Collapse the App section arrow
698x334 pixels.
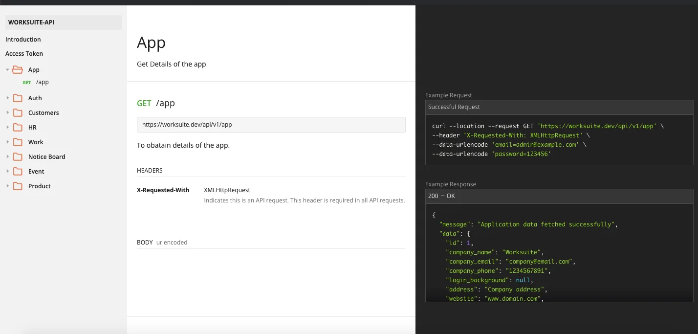pos(7,70)
